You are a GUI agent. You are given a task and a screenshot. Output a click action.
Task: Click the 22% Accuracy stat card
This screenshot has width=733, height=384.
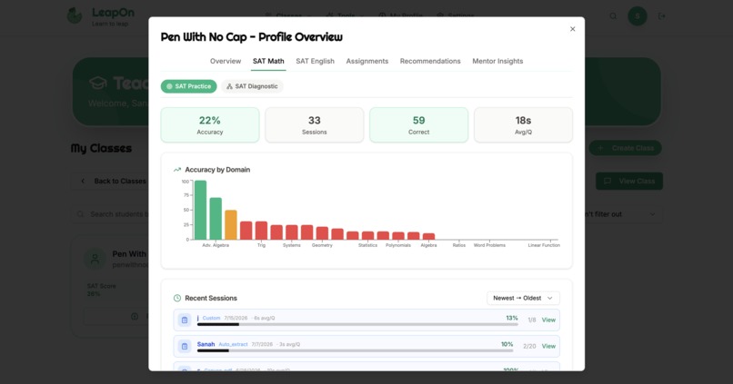point(210,125)
